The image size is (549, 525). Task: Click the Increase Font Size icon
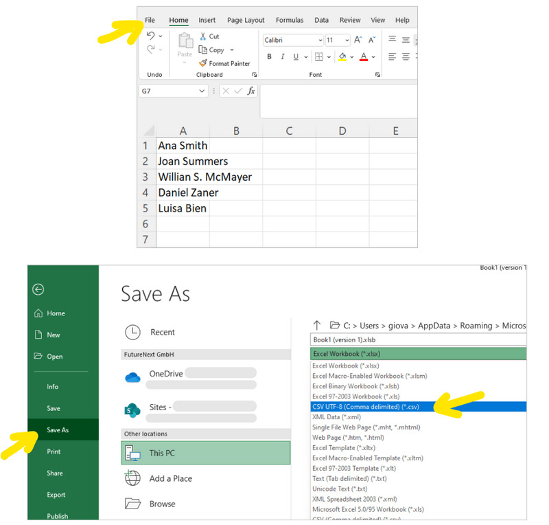(x=358, y=38)
